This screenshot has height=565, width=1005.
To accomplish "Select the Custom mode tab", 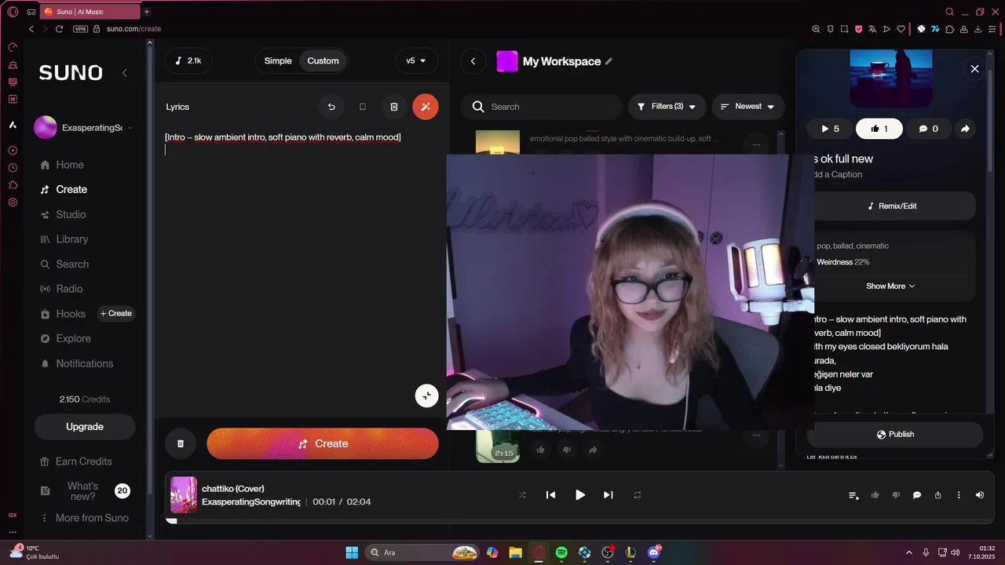I will point(323,61).
